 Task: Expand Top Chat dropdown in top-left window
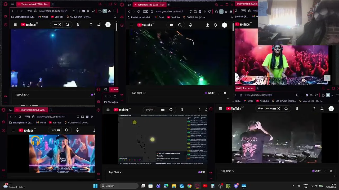[x=22, y=94]
